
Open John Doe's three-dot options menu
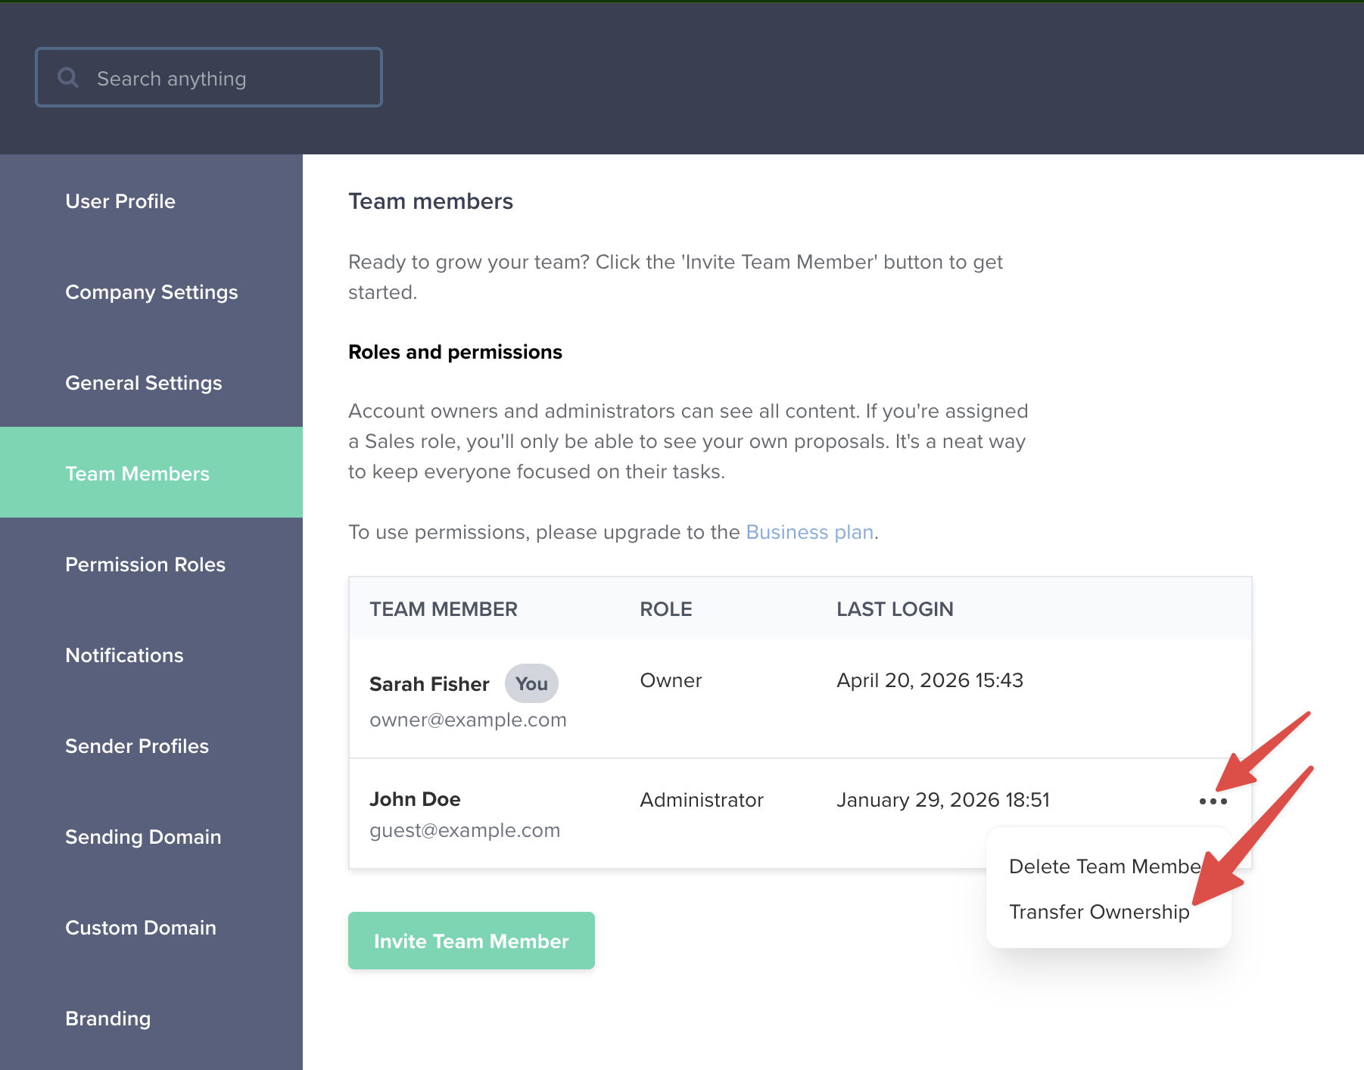coord(1213,801)
